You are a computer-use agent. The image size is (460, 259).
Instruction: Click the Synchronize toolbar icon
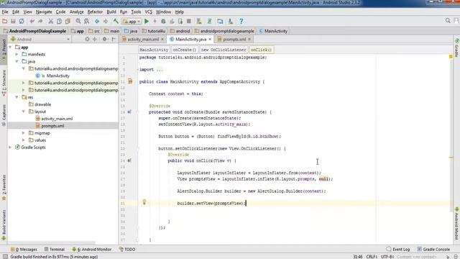tap(22, 21)
